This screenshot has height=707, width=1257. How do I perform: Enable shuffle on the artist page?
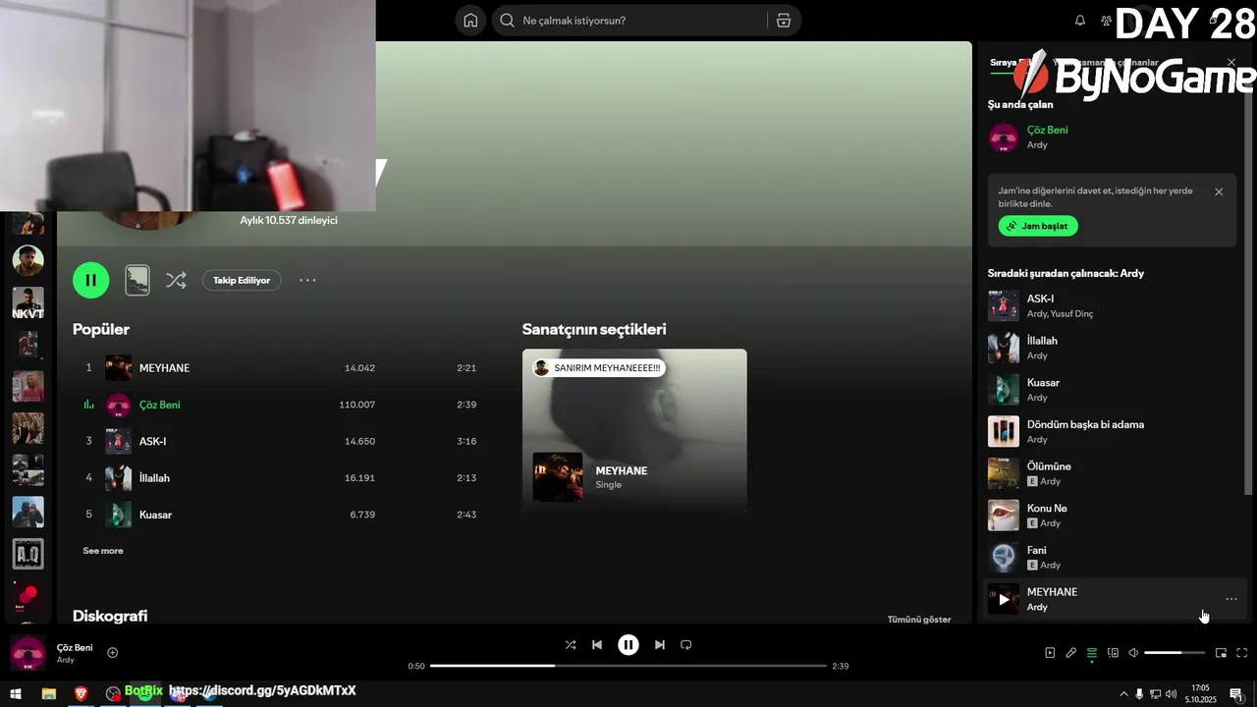pos(176,280)
